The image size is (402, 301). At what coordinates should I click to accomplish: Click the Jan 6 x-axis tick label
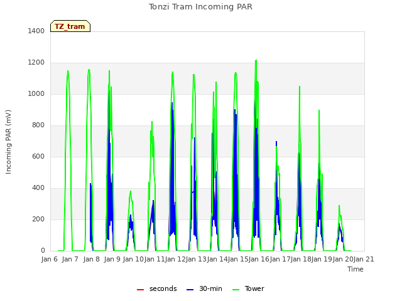tap(50, 259)
